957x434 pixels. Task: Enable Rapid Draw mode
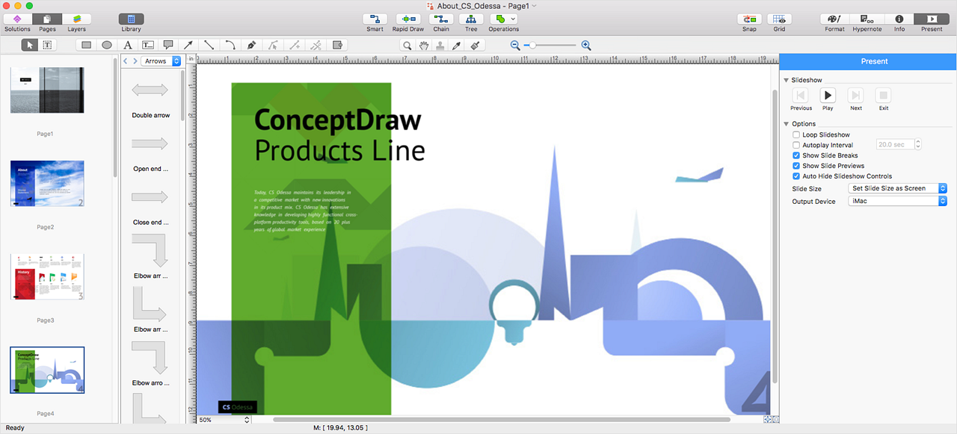[x=408, y=19]
